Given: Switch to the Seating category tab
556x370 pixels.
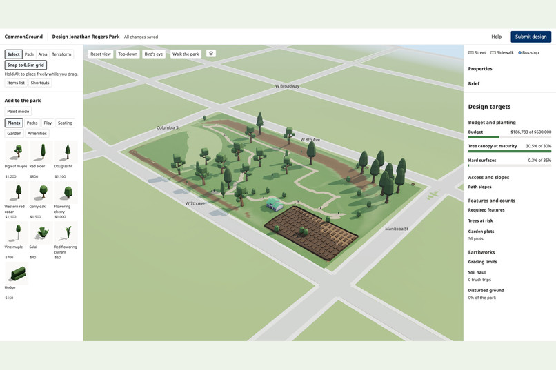Looking at the screenshot, I should tap(66, 123).
